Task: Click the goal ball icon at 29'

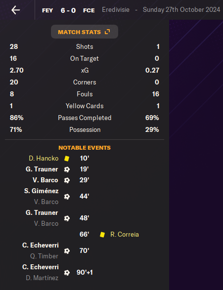Action: 67,180
